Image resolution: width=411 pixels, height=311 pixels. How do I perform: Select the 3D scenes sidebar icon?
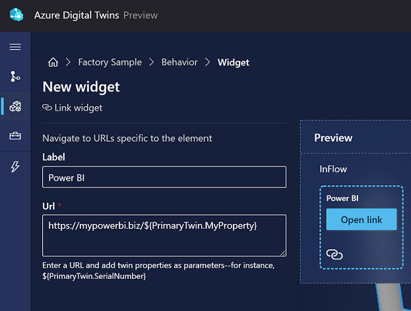pos(15,106)
